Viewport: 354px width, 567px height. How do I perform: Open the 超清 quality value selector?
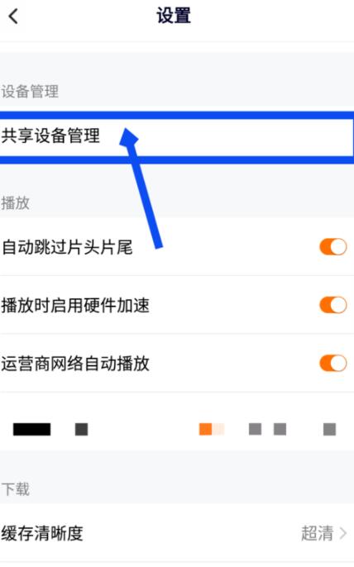pyautogui.click(x=317, y=533)
